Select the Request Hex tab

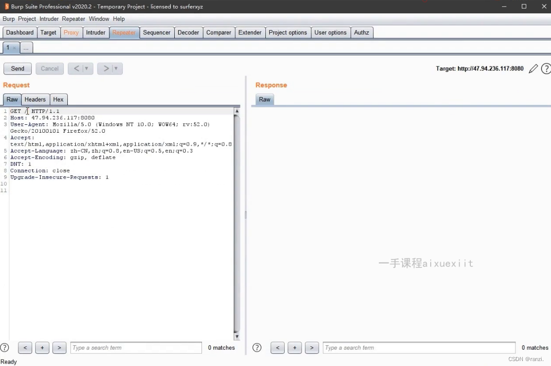pyautogui.click(x=58, y=100)
